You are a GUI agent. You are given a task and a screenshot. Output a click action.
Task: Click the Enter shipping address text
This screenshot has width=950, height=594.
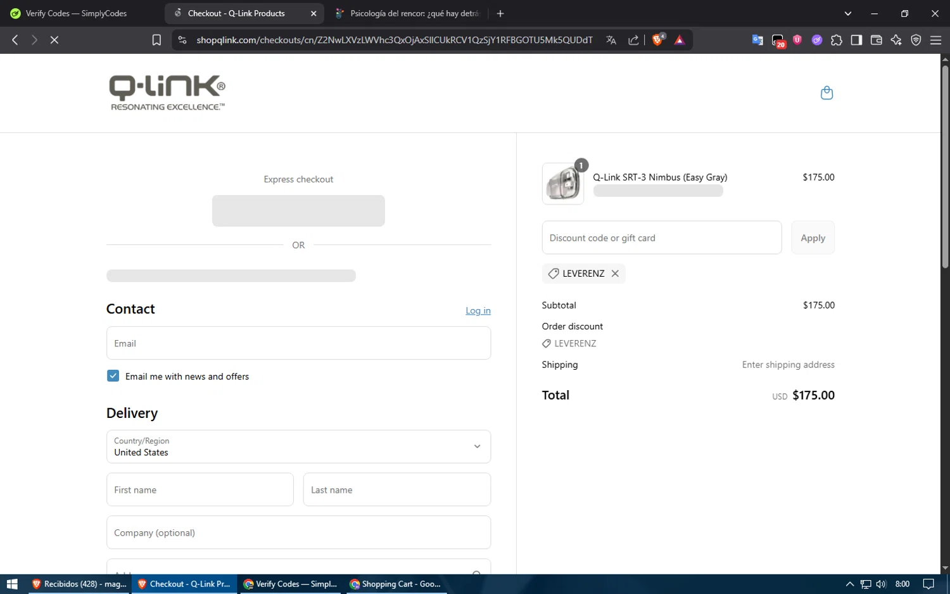click(788, 365)
